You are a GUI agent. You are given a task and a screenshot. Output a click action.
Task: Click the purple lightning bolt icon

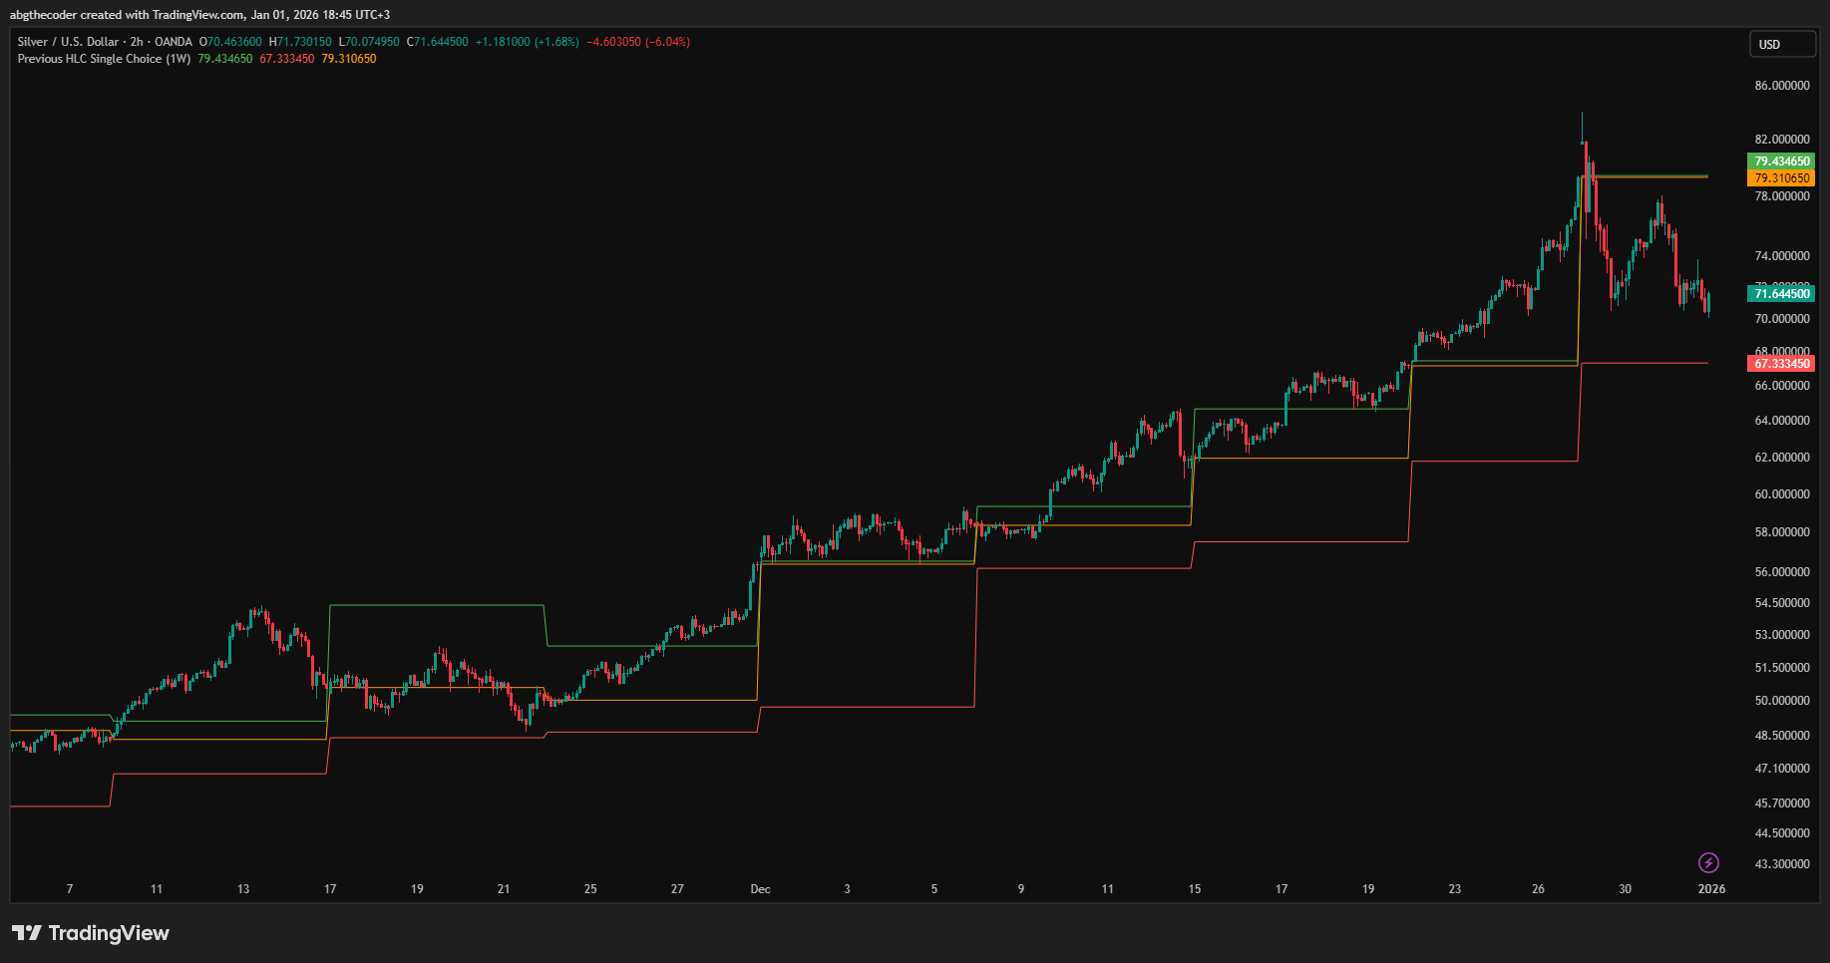click(x=1708, y=862)
